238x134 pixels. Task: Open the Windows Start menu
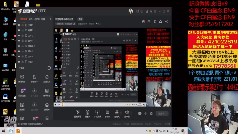coord(4,131)
